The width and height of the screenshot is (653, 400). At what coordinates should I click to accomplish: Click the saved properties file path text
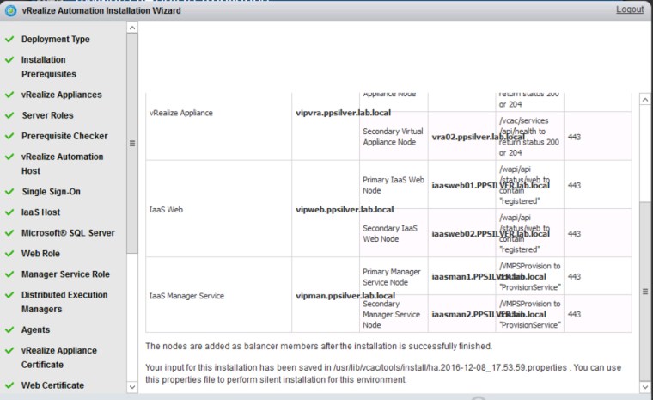point(449,367)
